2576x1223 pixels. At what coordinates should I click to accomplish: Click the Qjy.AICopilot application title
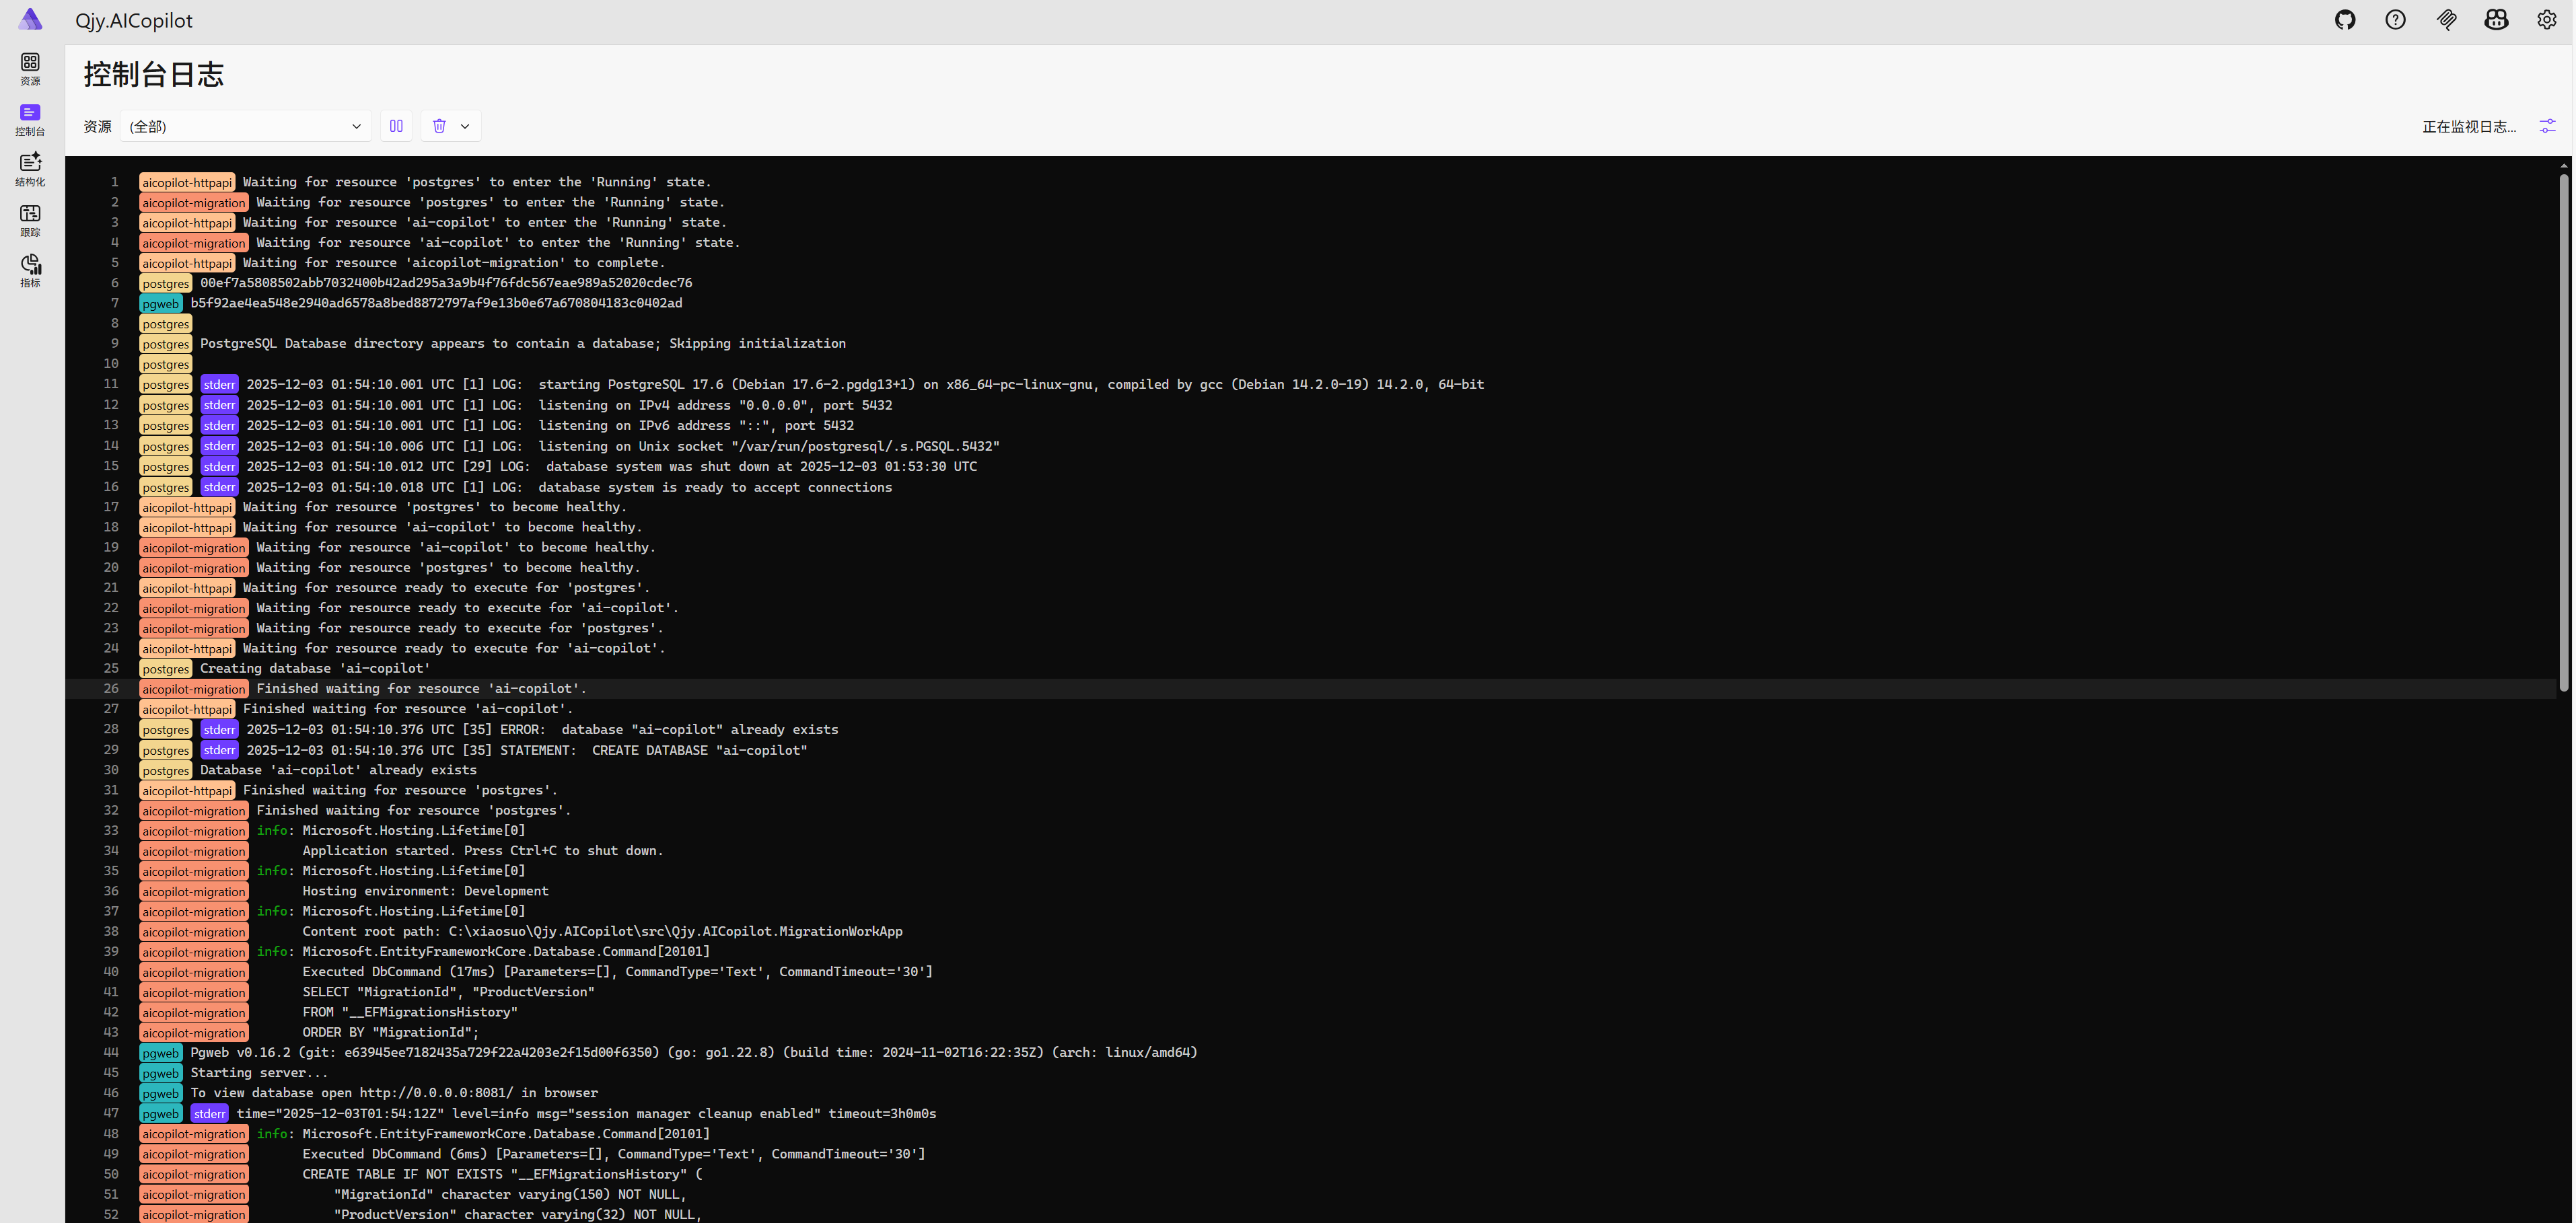(134, 21)
